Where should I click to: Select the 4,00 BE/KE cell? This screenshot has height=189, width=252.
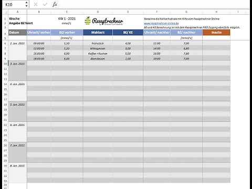(128, 43)
